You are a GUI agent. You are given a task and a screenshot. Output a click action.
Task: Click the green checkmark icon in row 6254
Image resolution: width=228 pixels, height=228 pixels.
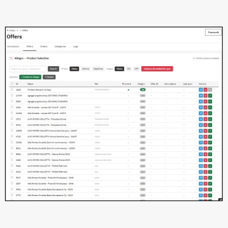coord(210,107)
